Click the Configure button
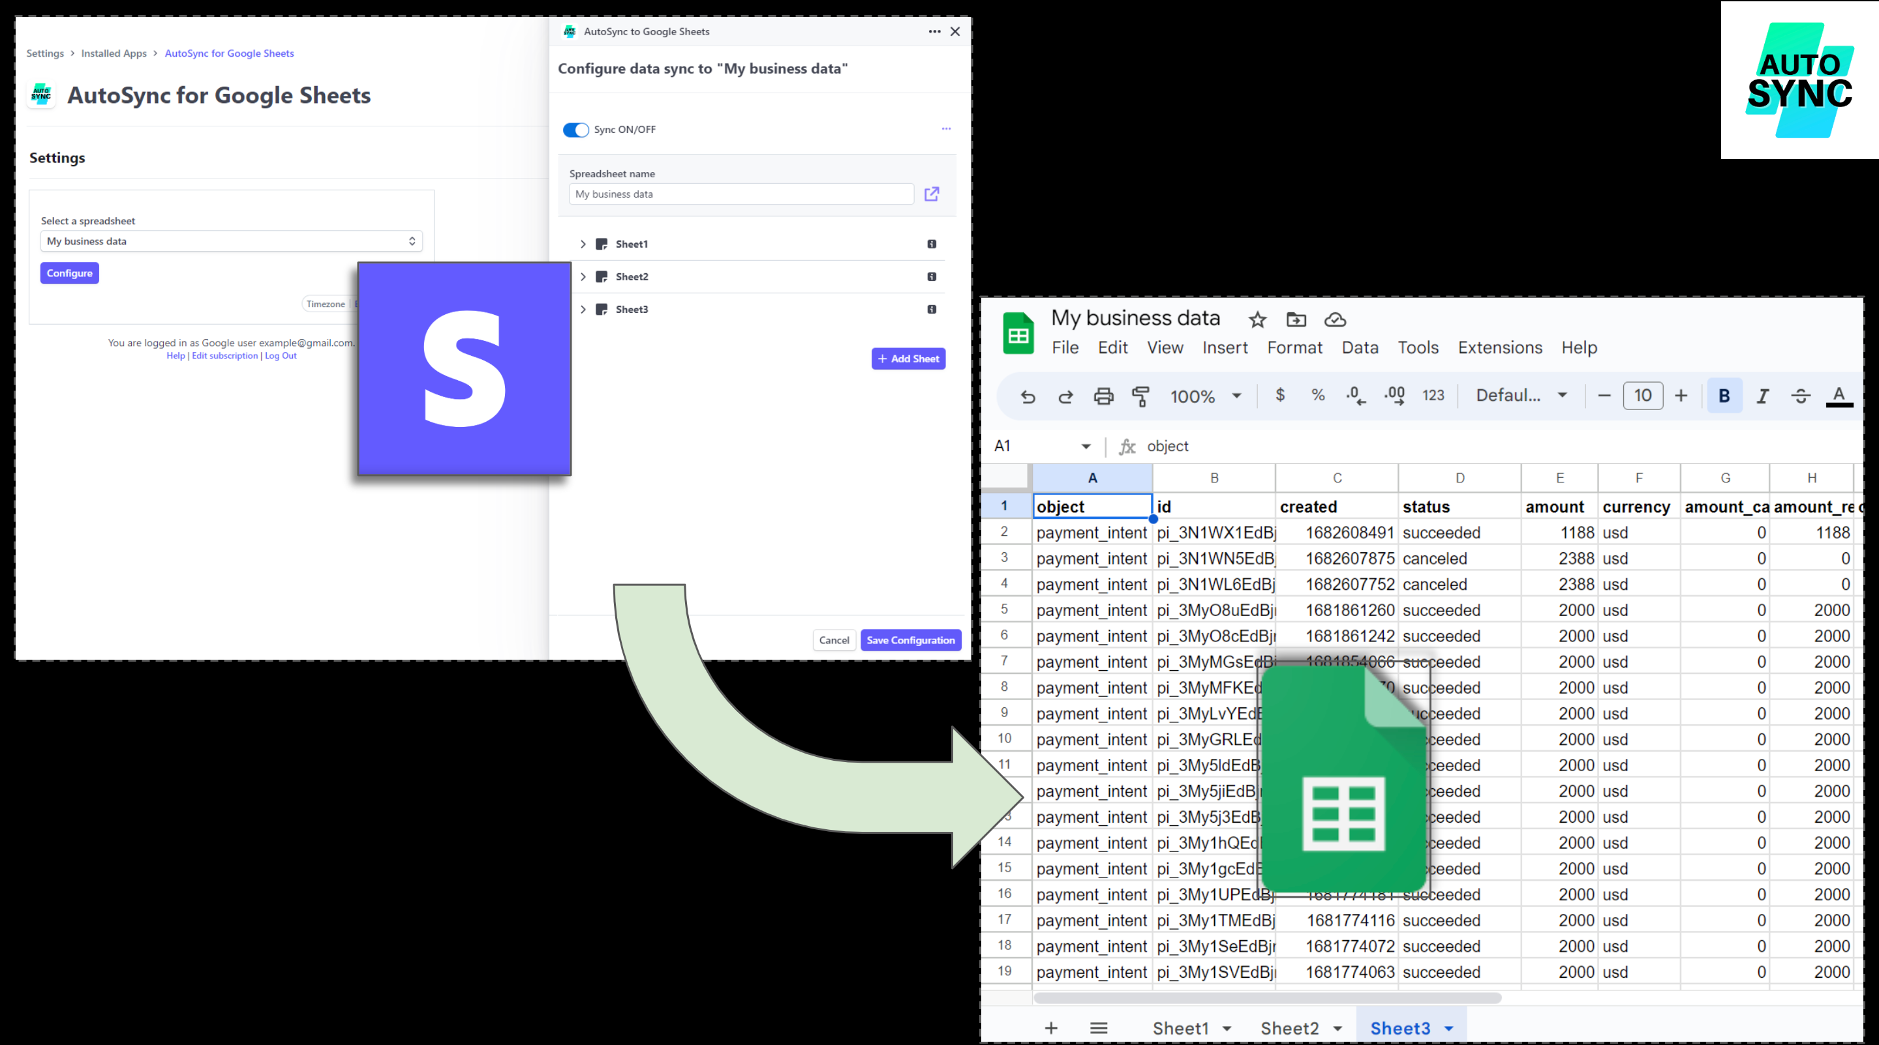Screen dimensions: 1879x1045 [69, 273]
